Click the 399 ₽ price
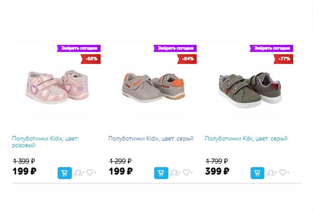Screen dimensions: 313x212 [x=217, y=171]
